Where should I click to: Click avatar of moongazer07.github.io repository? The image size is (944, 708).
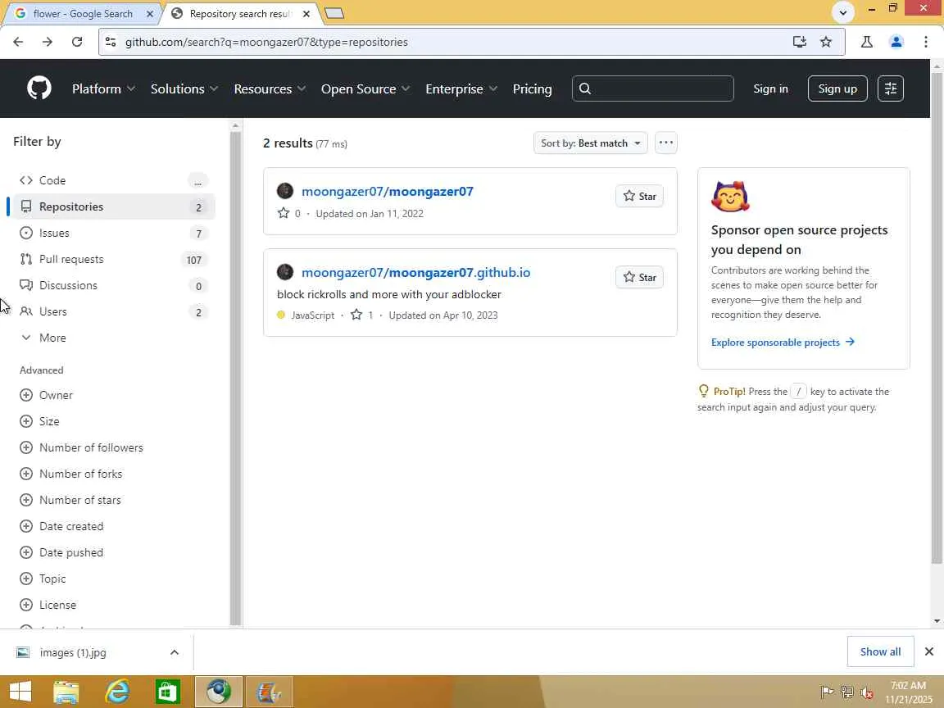285,272
